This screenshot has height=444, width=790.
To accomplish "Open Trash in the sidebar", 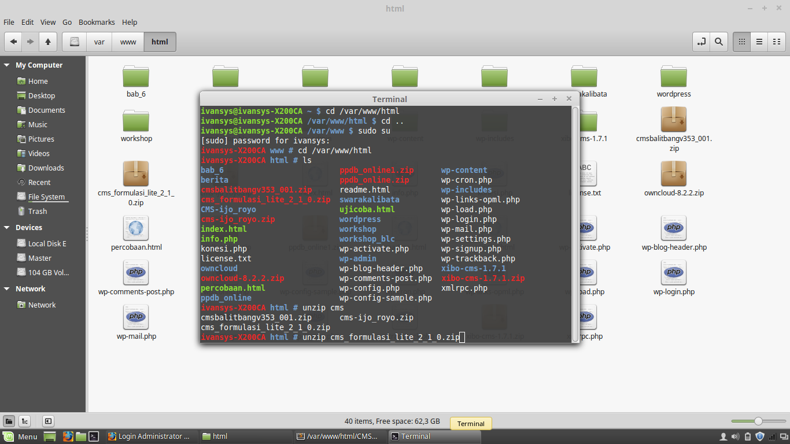I will (x=38, y=212).
